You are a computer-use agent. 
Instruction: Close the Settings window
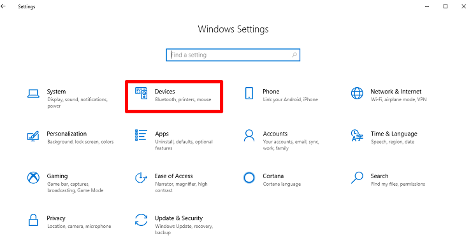point(463,6)
